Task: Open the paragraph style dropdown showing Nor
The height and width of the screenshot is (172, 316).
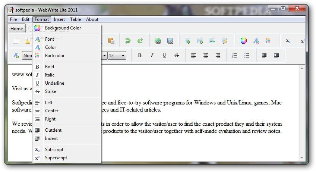Action: pyautogui.click(x=28, y=56)
